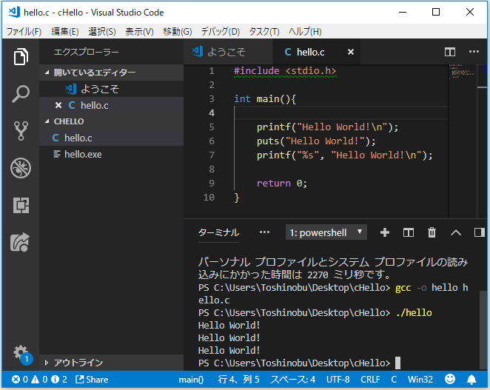Open the デバッグ(D) menu

[221, 32]
